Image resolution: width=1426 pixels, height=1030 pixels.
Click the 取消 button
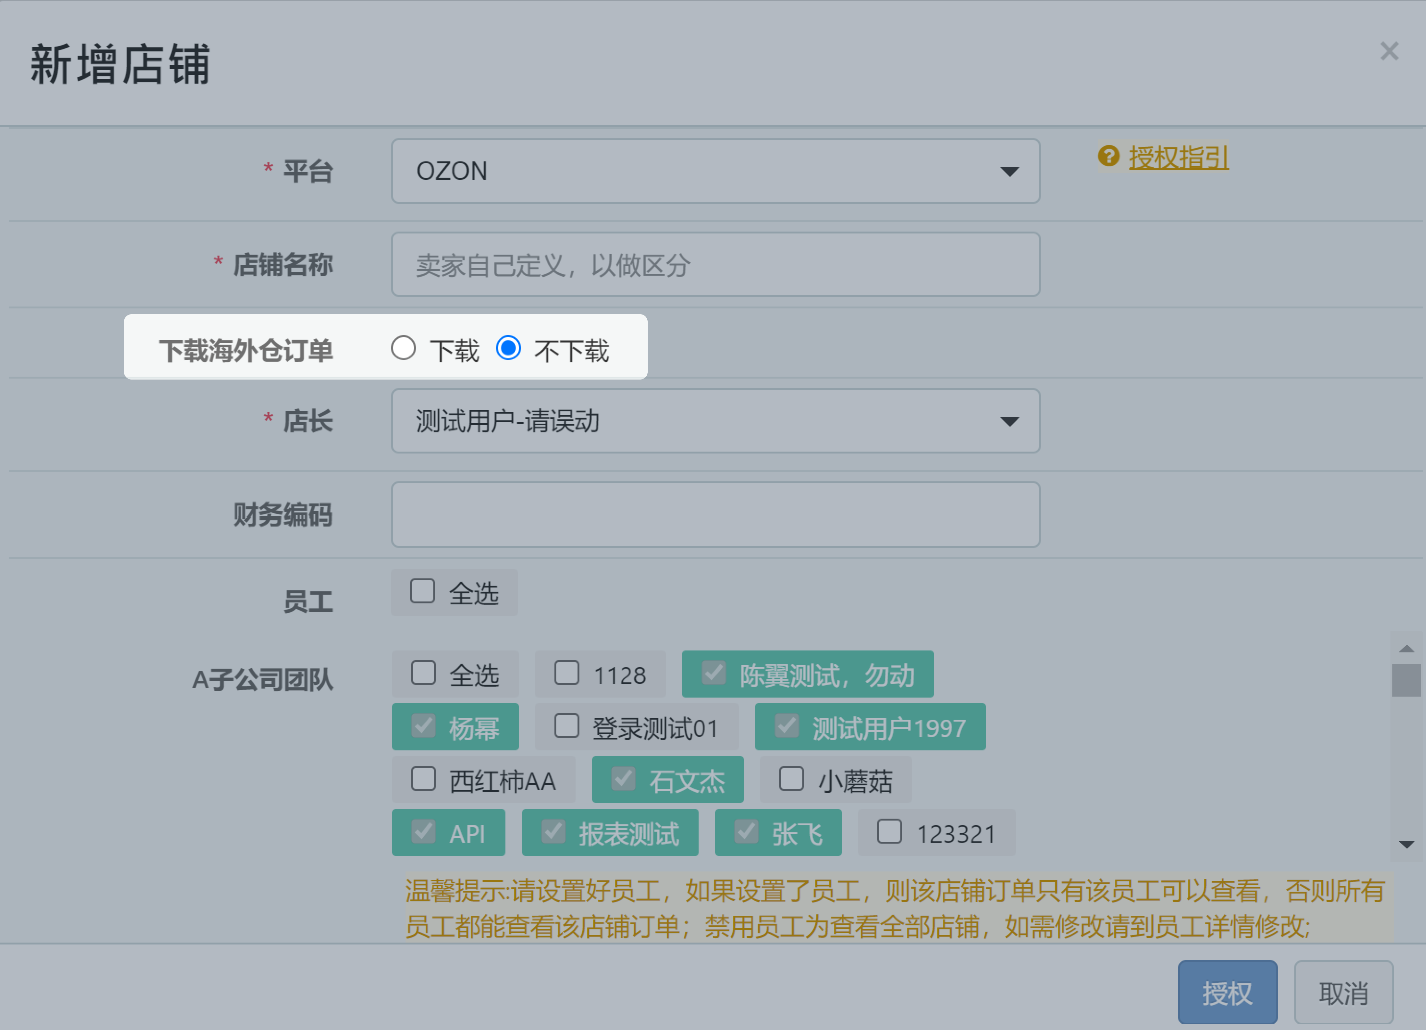pos(1344,992)
